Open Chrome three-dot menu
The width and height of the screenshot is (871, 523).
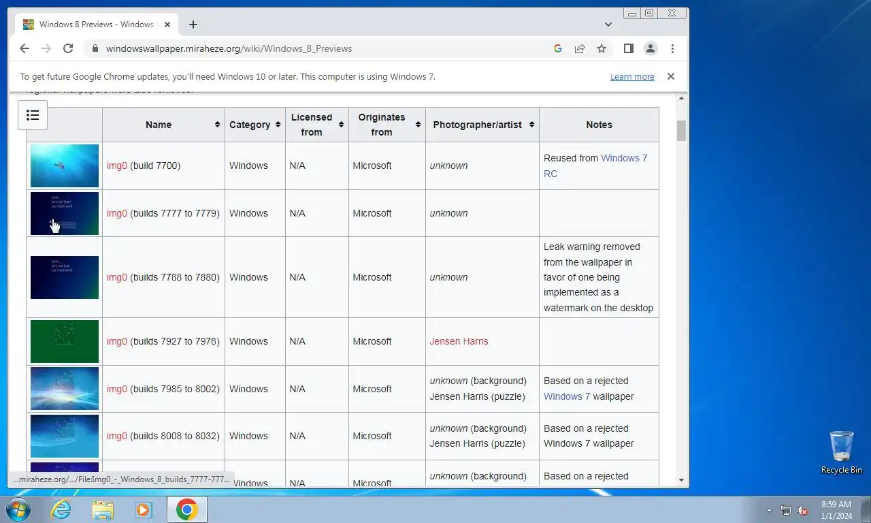672,48
